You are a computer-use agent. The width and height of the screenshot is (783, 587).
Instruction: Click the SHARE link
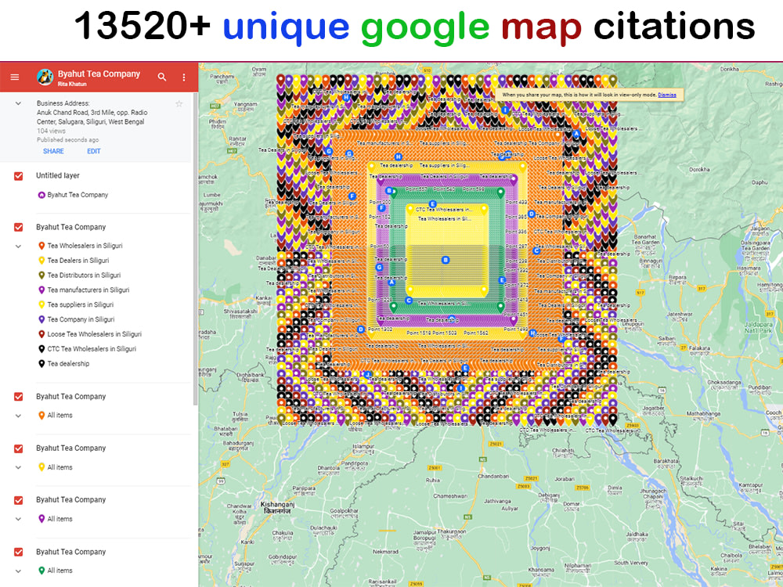pos(53,151)
